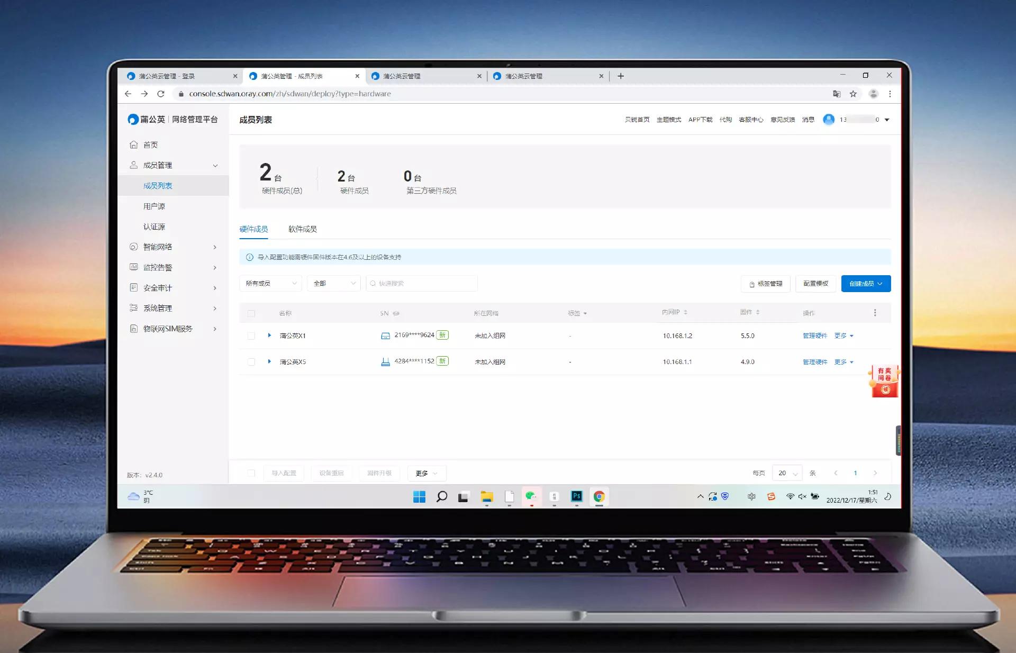Click the red survey reward badge
The height and width of the screenshot is (653, 1016).
pos(884,381)
